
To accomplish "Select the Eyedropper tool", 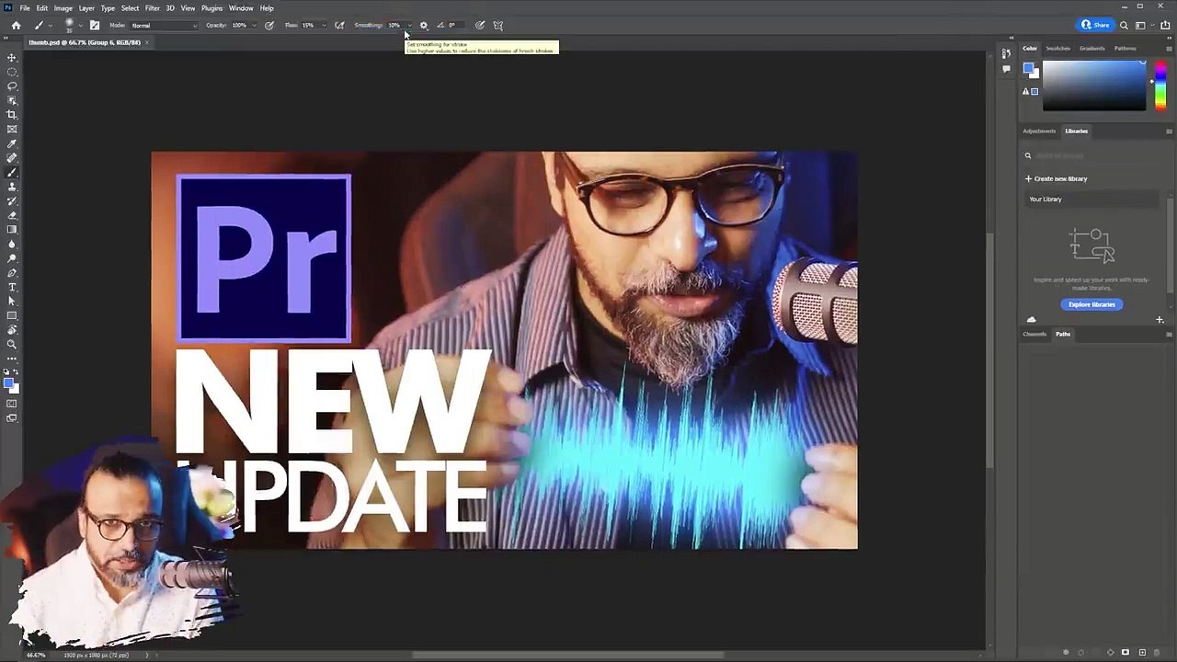I will (12, 143).
